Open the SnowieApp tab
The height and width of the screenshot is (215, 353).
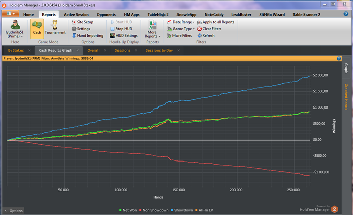pyautogui.click(x=187, y=15)
